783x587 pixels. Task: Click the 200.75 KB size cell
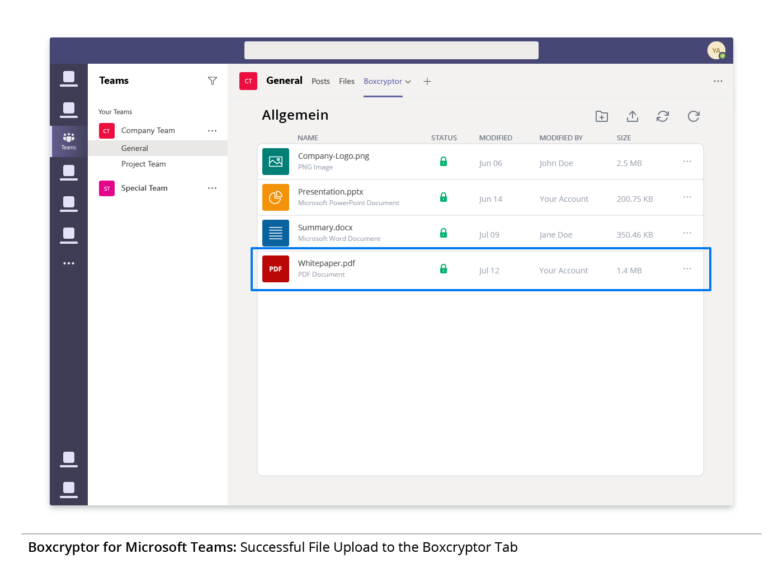635,199
